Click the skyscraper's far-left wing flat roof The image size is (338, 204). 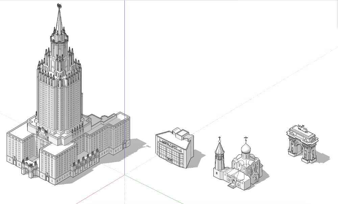[x=19, y=131]
